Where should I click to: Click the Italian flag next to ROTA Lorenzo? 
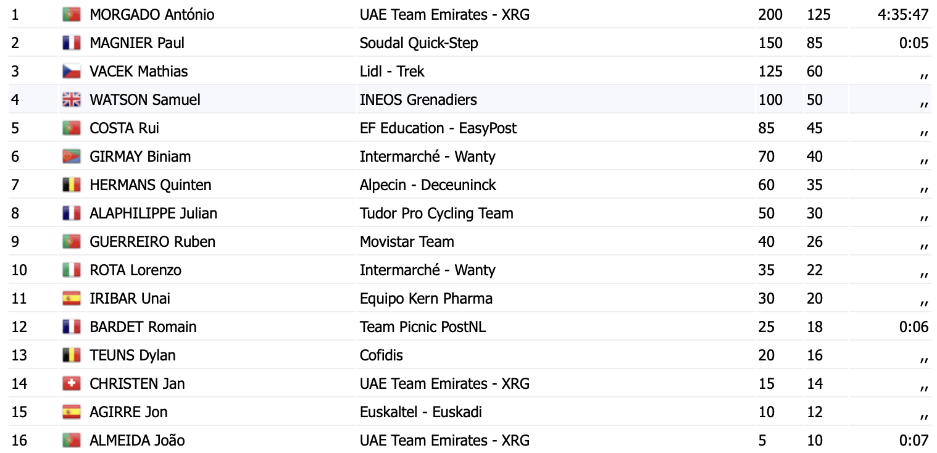(x=72, y=270)
